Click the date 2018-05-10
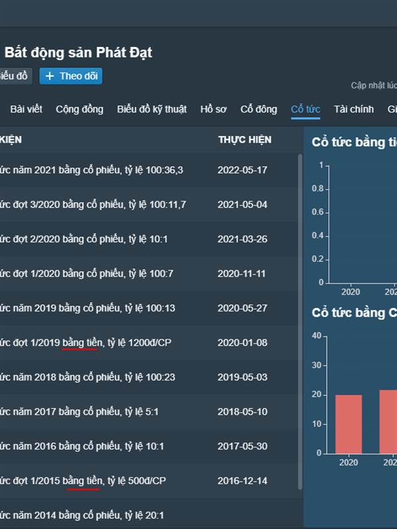The width and height of the screenshot is (397, 529). [242, 411]
